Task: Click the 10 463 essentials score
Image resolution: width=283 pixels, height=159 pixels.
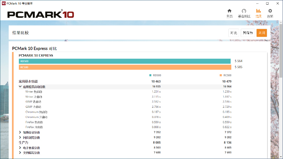Action: (156, 81)
